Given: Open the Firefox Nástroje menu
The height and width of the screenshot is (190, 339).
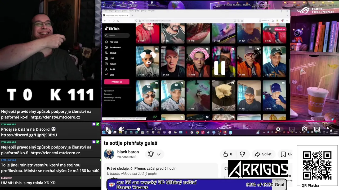Looking at the screenshot, I should pyautogui.click(x=144, y=11).
